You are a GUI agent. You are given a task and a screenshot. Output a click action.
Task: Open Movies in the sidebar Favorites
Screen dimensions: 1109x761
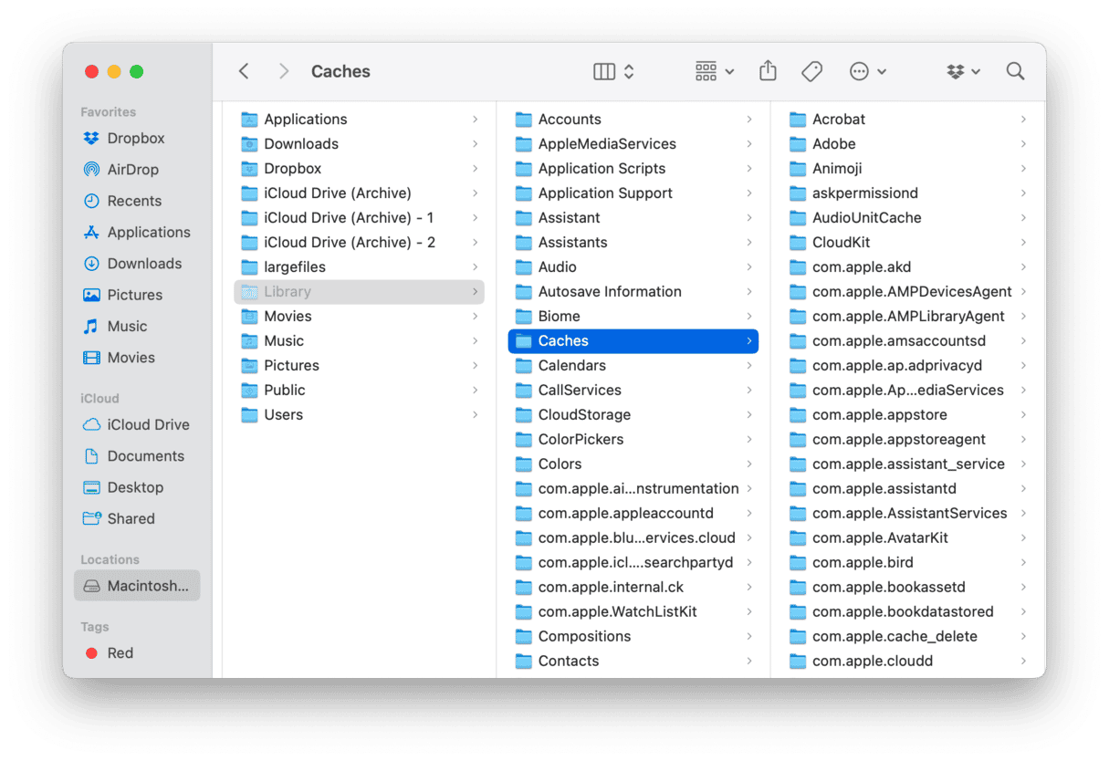click(x=137, y=358)
